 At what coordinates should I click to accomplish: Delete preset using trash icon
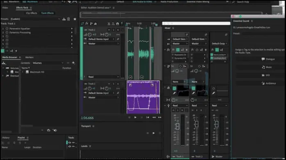pyautogui.click(x=68, y=19)
